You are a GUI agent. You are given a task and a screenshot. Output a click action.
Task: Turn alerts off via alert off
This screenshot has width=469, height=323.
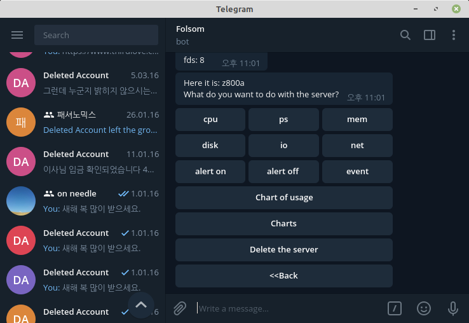(x=283, y=172)
